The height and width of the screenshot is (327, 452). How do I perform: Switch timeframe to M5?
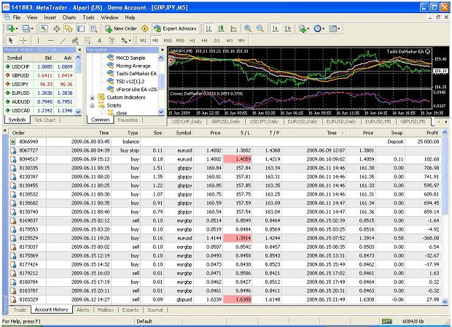pyautogui.click(x=155, y=40)
